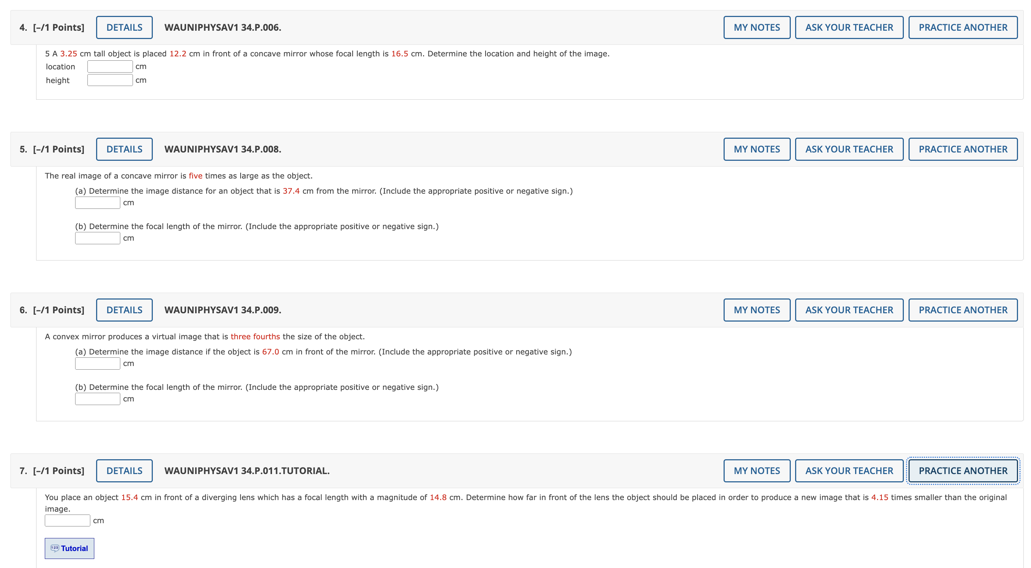Click DETAILS for question 4

(124, 27)
